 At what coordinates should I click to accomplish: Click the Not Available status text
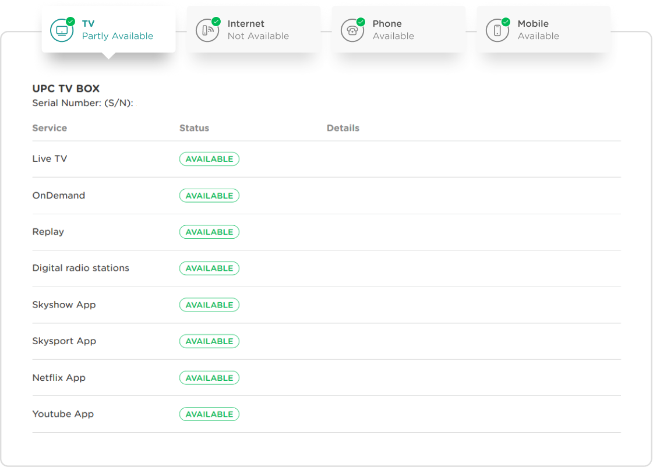point(258,36)
